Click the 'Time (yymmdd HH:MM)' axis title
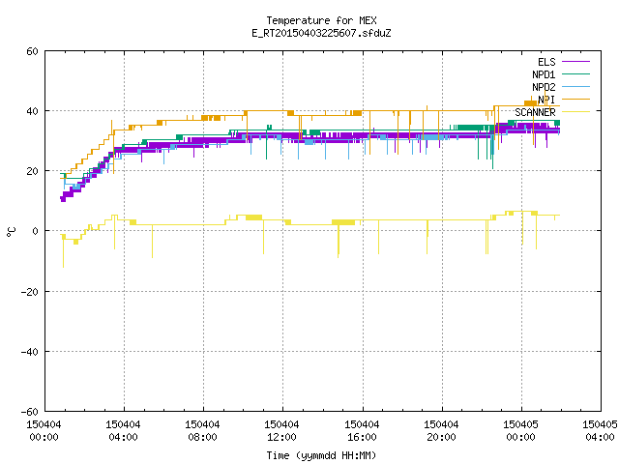This screenshot has height=464, width=619. coord(321,455)
